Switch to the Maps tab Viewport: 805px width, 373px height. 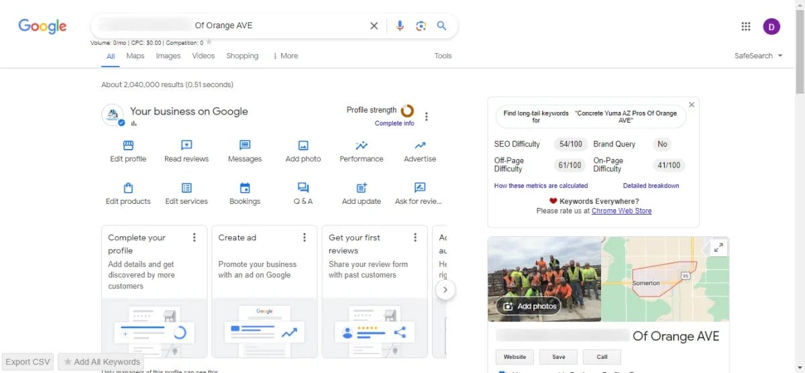[x=135, y=56]
